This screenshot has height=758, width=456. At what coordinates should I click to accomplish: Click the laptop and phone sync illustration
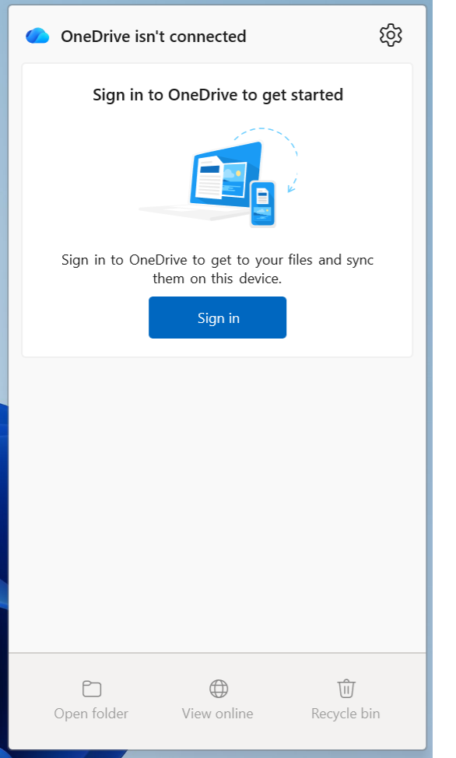[219, 177]
